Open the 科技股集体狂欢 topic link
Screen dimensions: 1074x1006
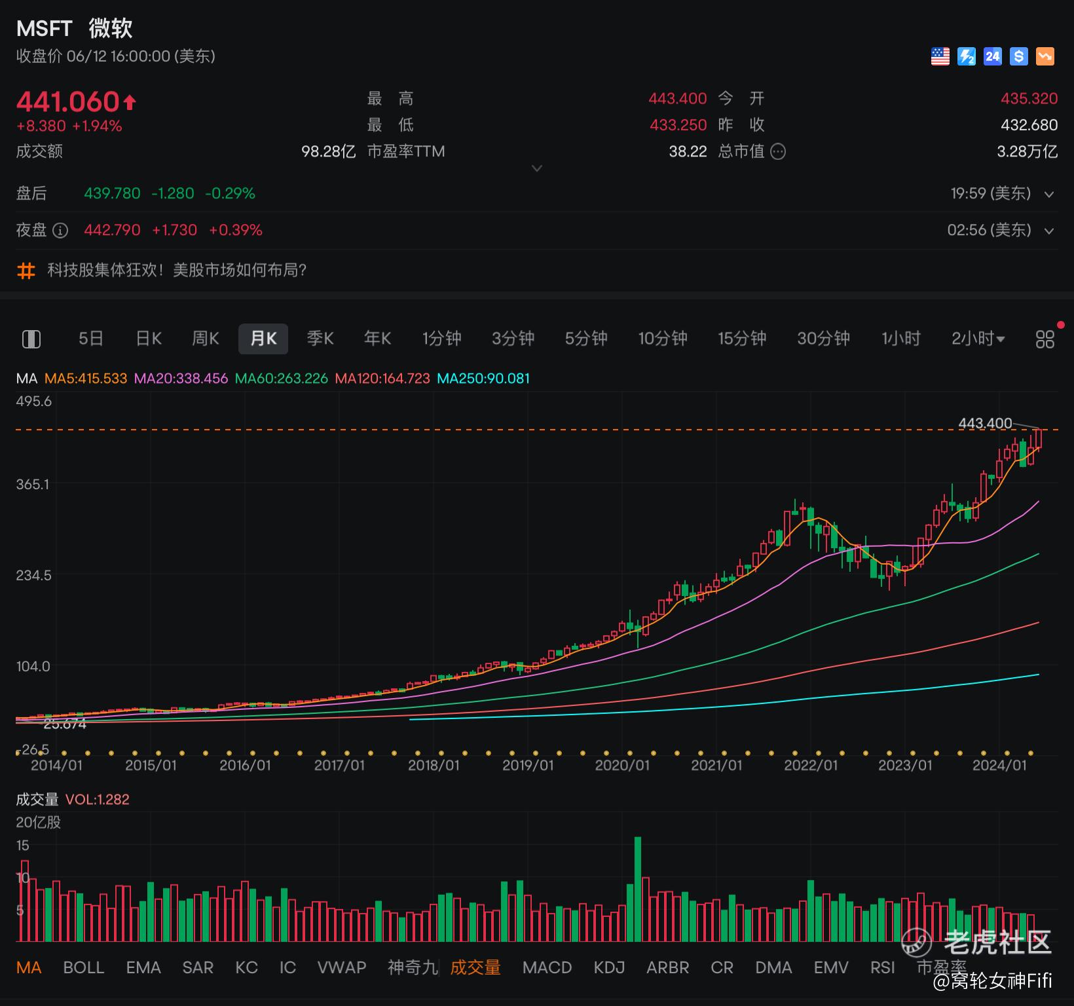pos(177,270)
